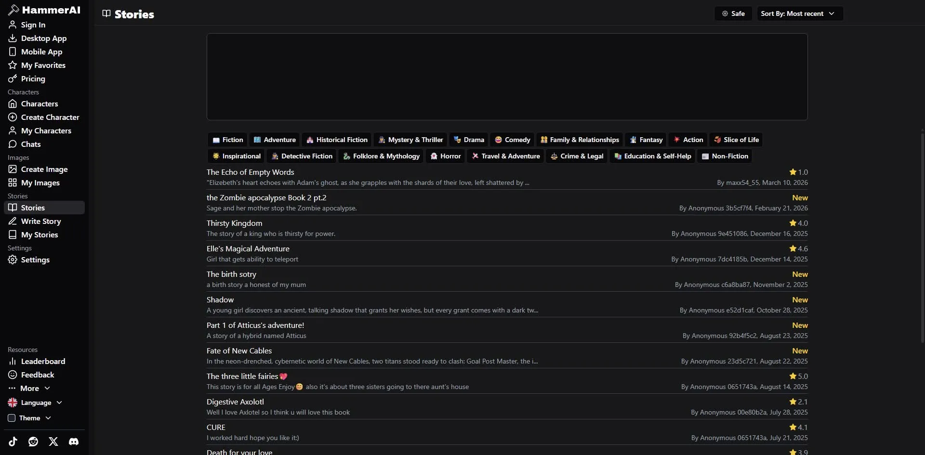Viewport: 925px width, 455px height.
Task: Toggle the Safe content filter
Action: click(x=733, y=13)
